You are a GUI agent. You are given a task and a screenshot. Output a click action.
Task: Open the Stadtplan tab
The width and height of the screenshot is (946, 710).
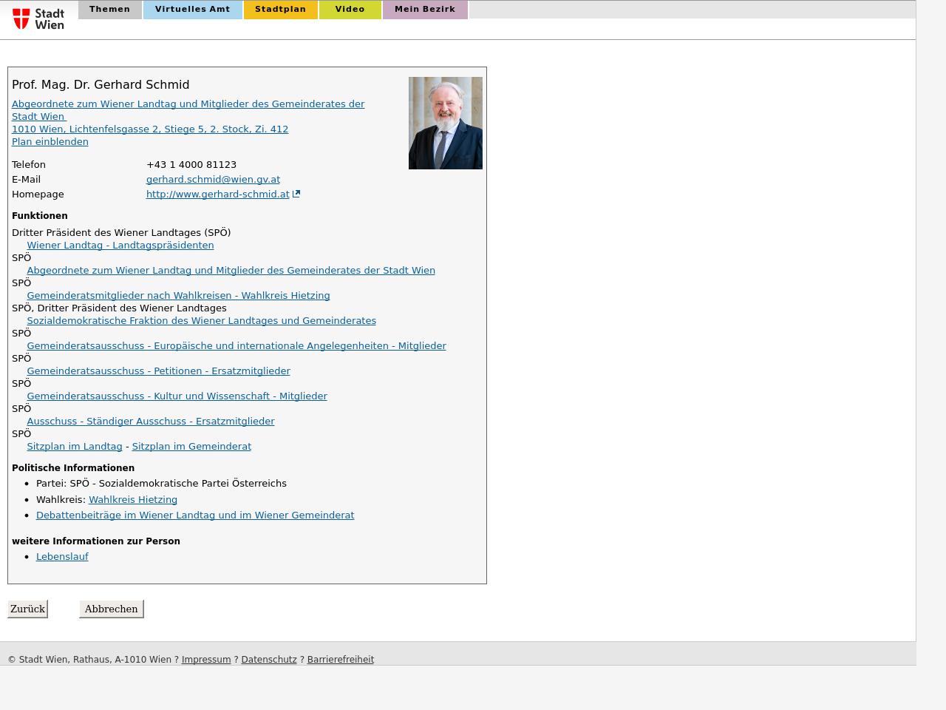pos(280,10)
